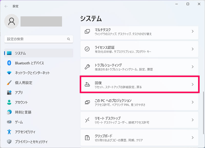Click the トラブルシューティング wrench icon
This screenshot has height=148, width=205.
pos(87,67)
